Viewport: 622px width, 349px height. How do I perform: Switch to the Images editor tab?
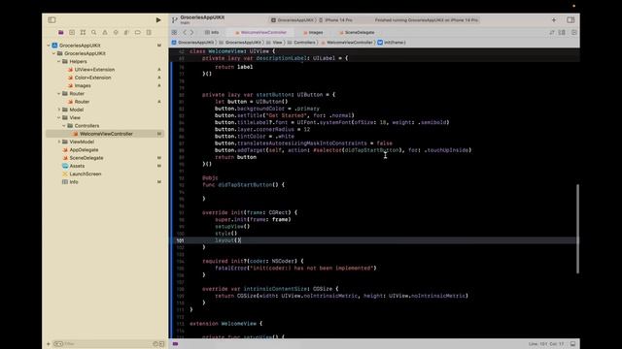tap(313, 32)
